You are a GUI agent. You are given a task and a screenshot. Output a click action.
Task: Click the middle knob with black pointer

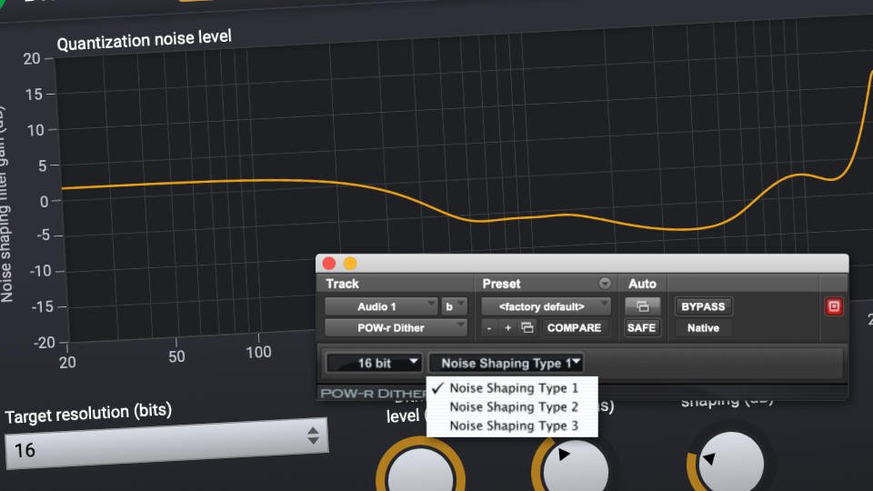click(574, 469)
